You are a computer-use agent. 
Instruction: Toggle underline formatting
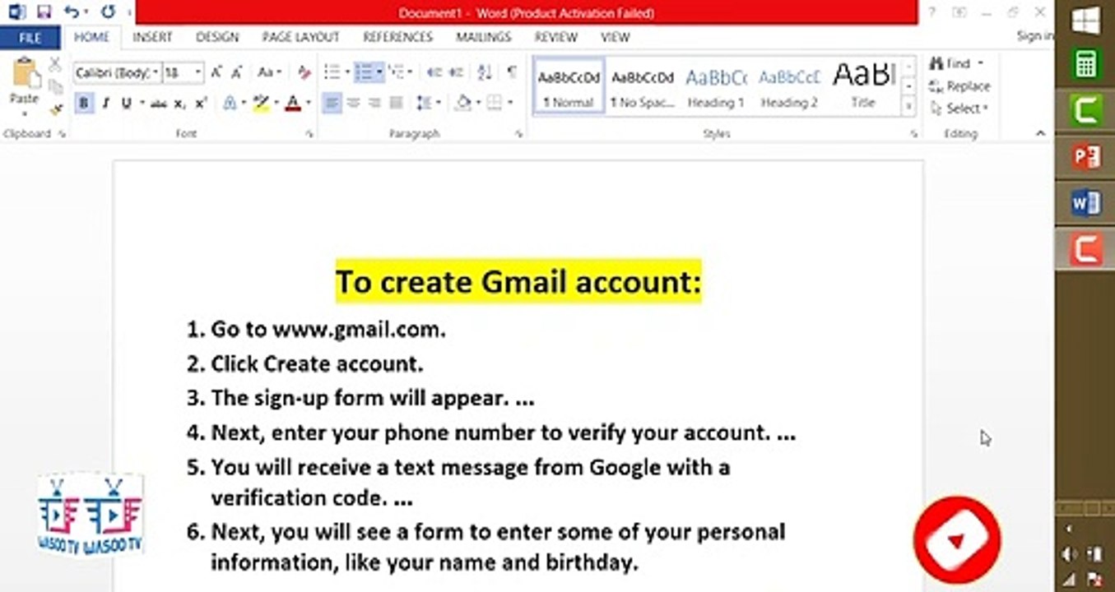click(127, 103)
